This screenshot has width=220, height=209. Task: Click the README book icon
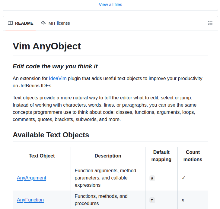(10, 23)
